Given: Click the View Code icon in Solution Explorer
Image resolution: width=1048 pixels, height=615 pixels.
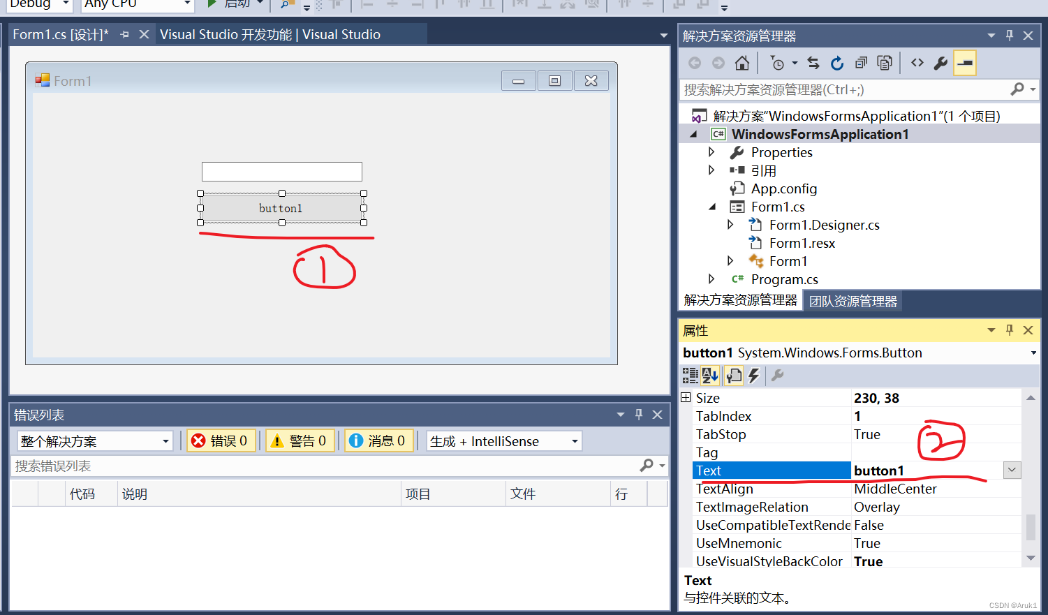Looking at the screenshot, I should tap(917, 62).
